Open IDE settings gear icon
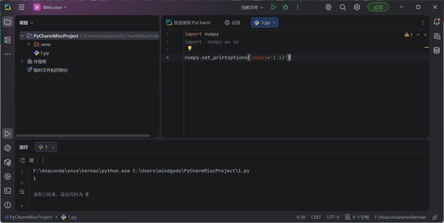Image resolution: width=444 pixels, height=223 pixels. (357, 7)
